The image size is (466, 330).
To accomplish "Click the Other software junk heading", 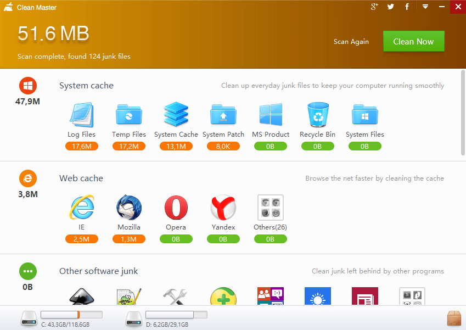I will tap(99, 271).
